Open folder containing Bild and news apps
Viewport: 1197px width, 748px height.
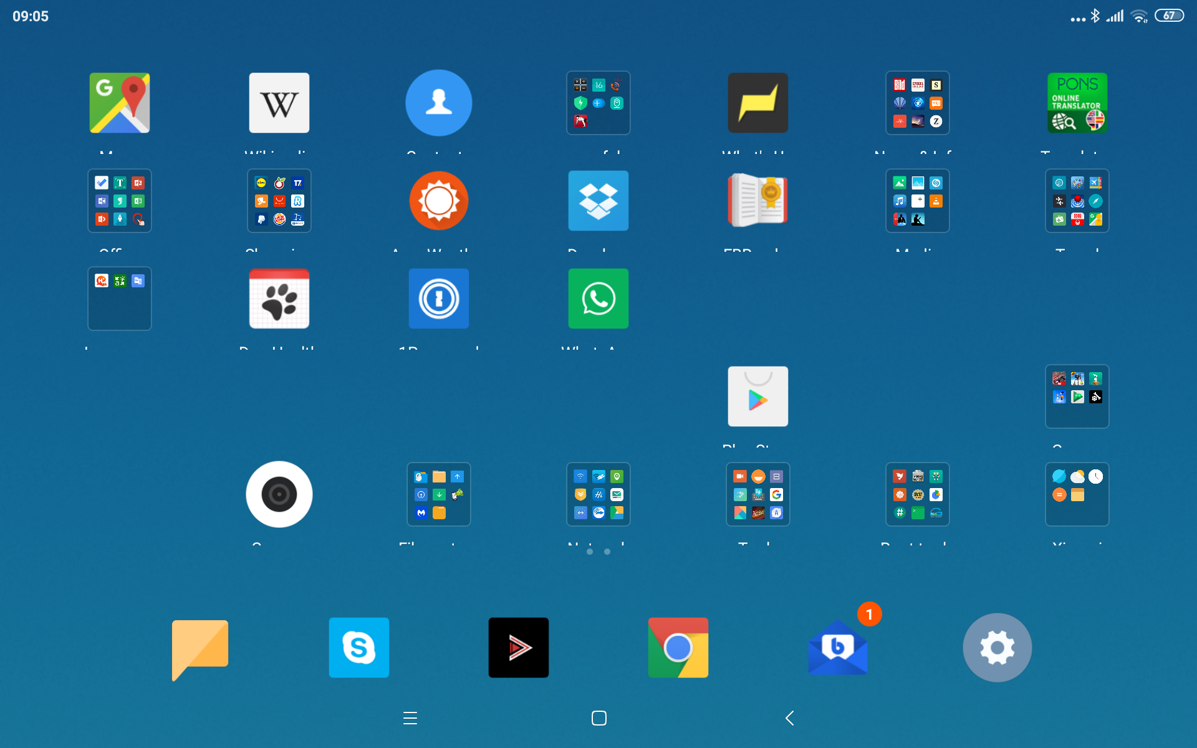click(918, 103)
